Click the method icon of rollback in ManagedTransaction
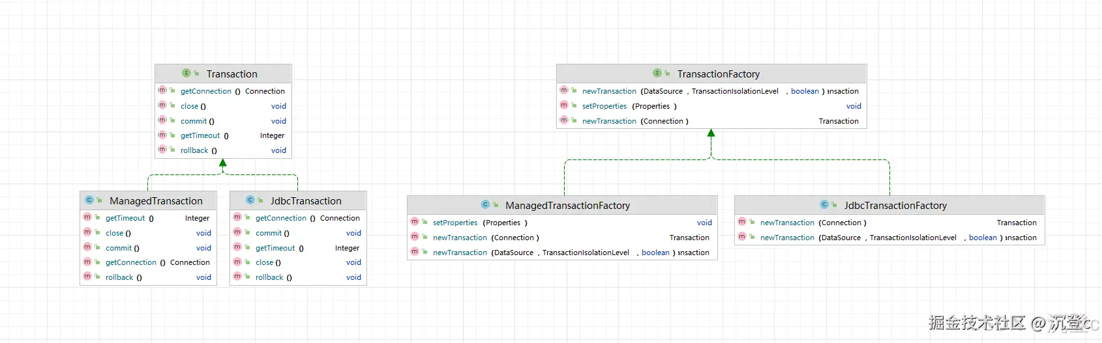 pyautogui.click(x=87, y=276)
